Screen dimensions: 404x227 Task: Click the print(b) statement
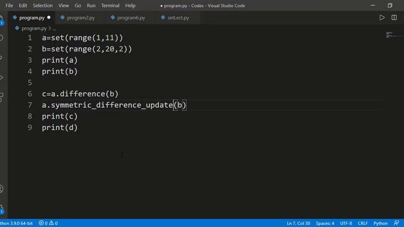click(59, 71)
